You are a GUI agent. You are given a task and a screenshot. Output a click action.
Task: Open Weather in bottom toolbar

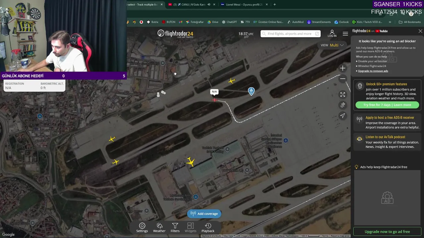159,227
